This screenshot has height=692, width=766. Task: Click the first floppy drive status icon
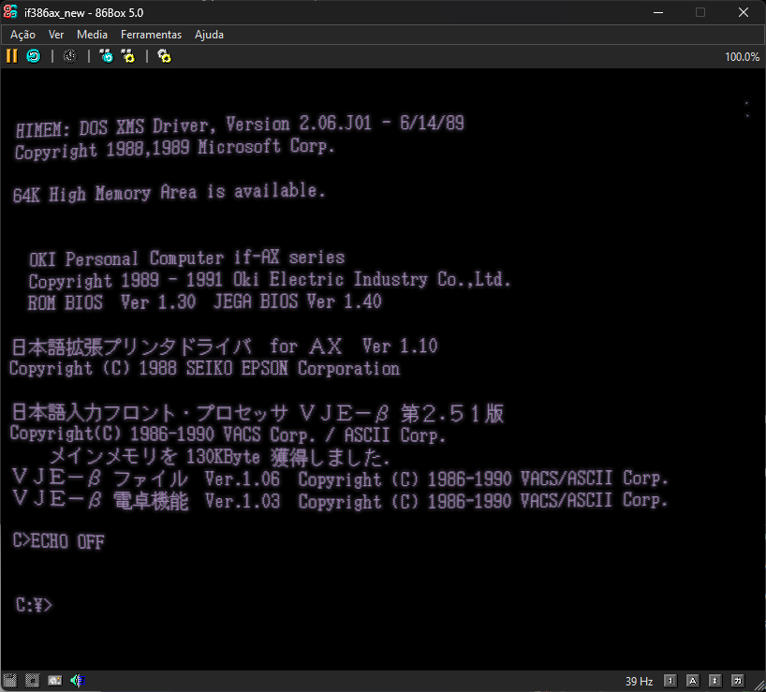9,680
